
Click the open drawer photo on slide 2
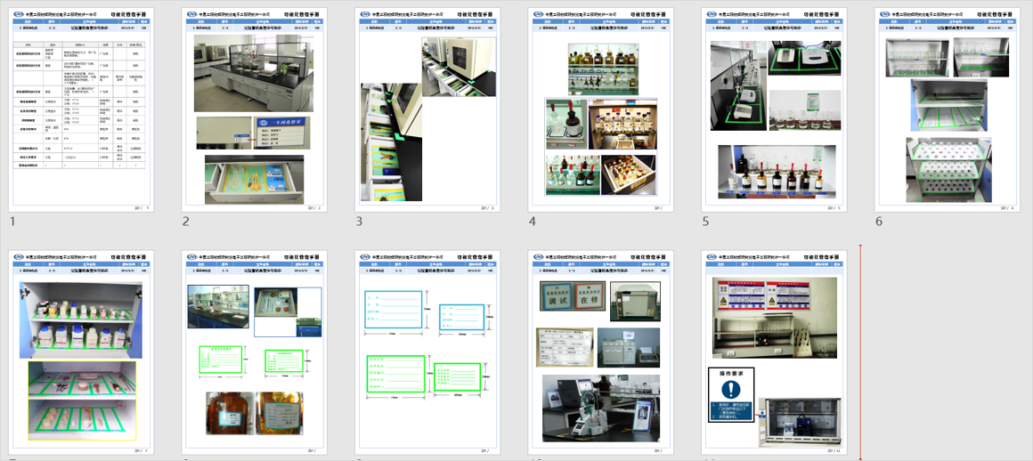254,179
